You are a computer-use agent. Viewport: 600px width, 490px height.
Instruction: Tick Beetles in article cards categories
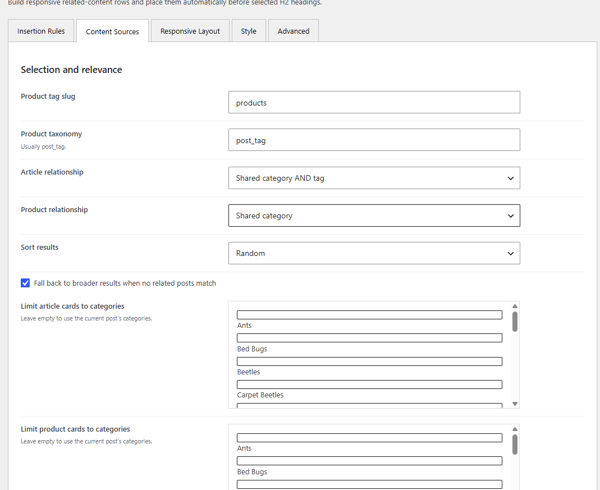point(369,361)
